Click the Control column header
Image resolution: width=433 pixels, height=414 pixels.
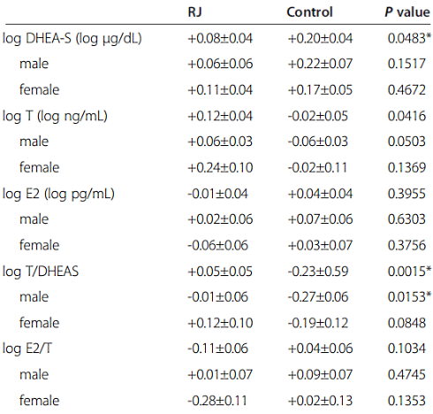[x=309, y=12]
